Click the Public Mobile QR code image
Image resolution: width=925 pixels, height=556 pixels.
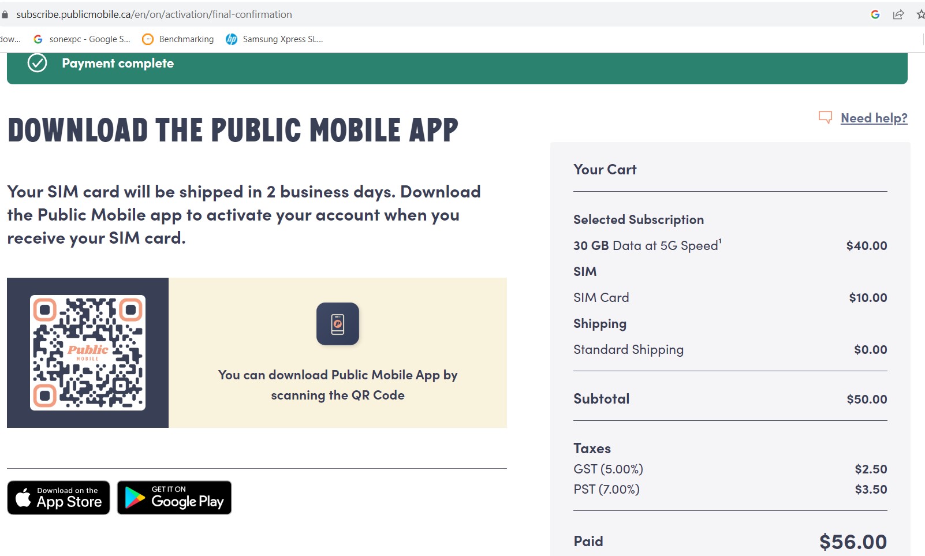[x=88, y=353]
